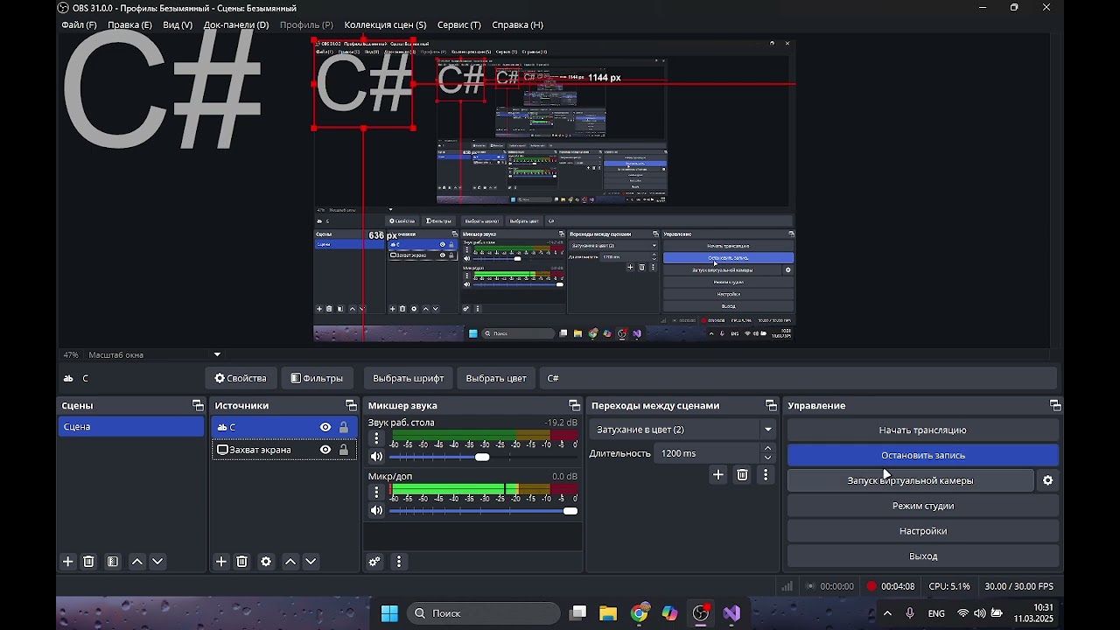The width and height of the screenshot is (1120, 630).
Task: Pop out the Сцены dock panel
Action: 198,405
